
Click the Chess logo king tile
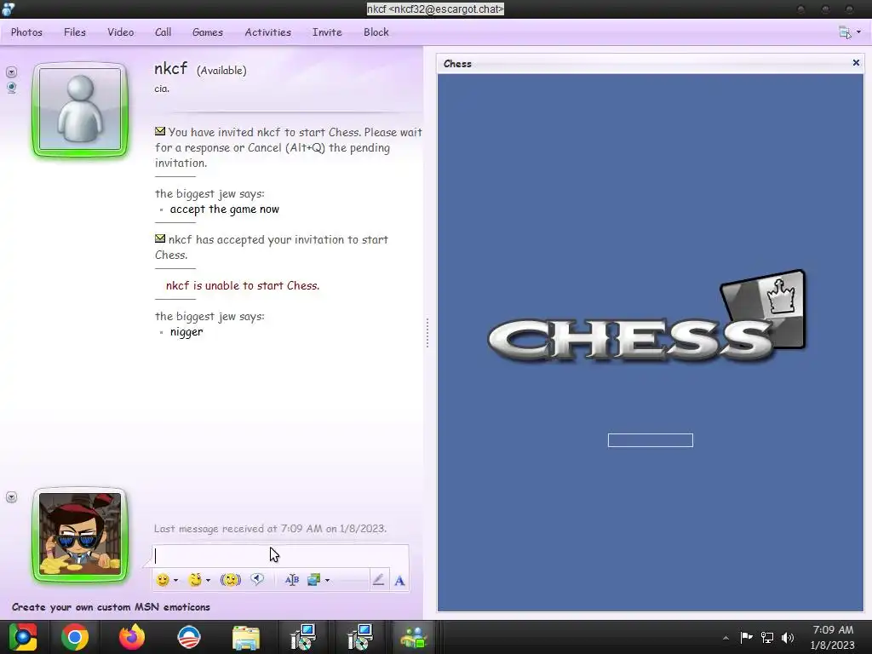[764, 307]
